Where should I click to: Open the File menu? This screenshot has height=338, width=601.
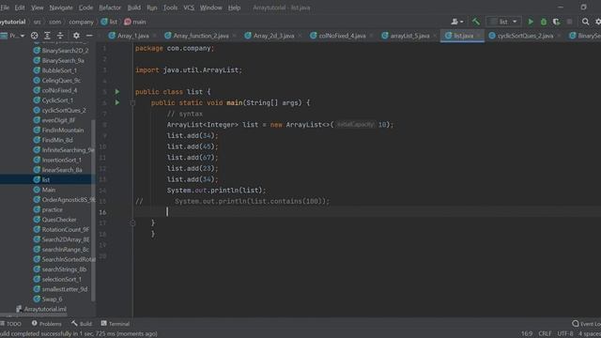(5, 8)
